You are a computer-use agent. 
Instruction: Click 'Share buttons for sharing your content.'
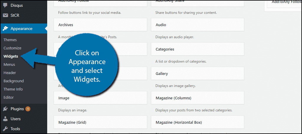point(186,13)
